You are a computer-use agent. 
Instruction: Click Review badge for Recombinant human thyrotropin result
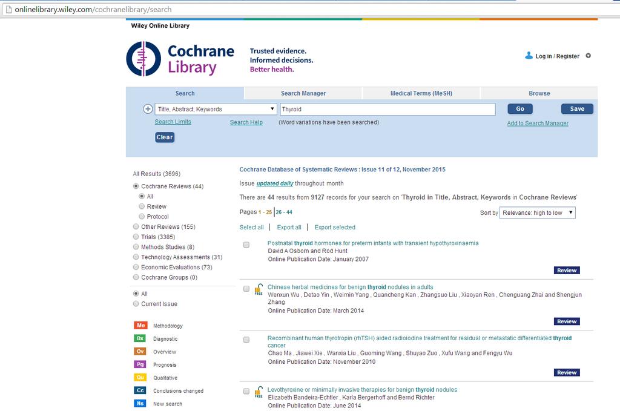[x=567, y=372]
